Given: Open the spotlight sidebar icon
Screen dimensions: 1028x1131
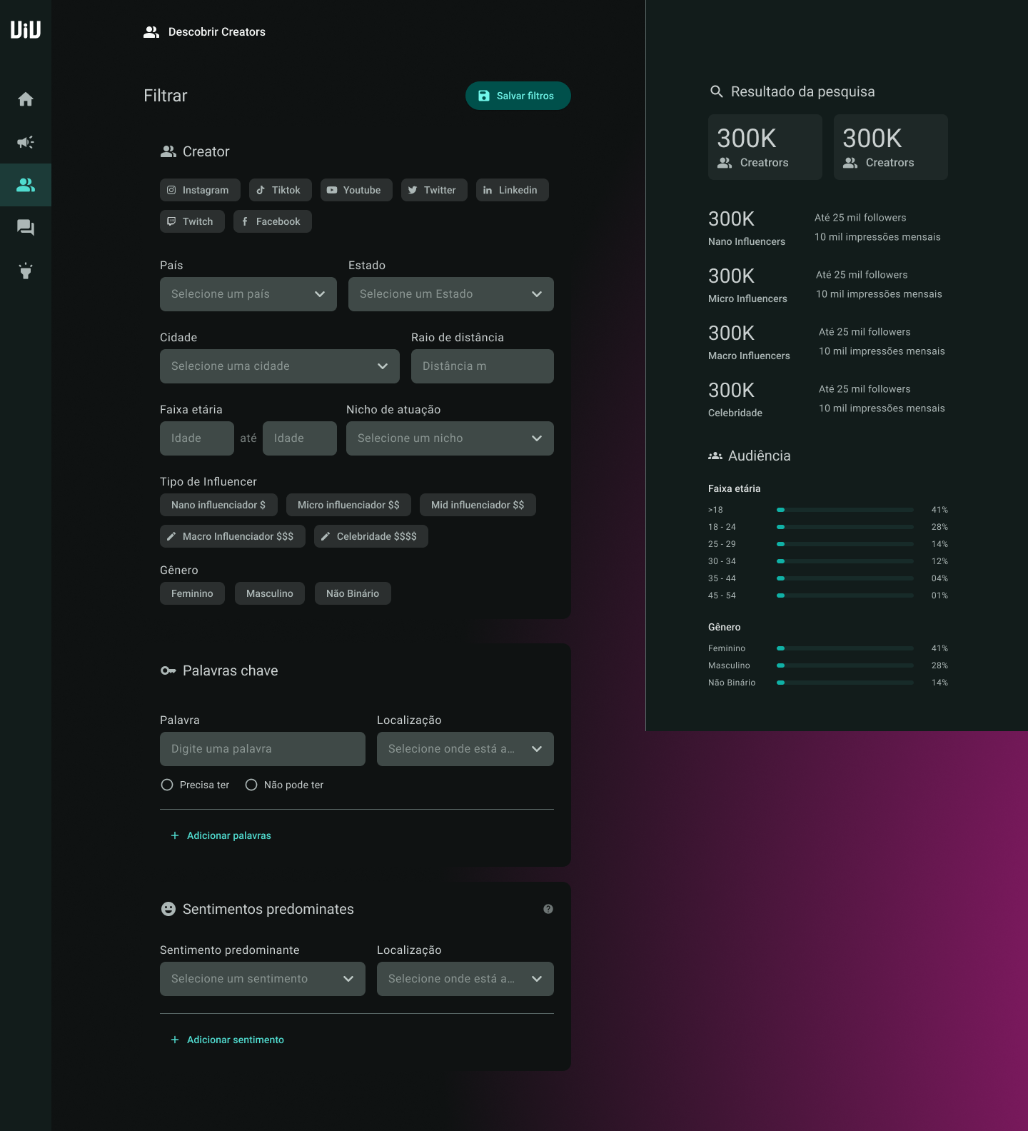Looking at the screenshot, I should (26, 271).
